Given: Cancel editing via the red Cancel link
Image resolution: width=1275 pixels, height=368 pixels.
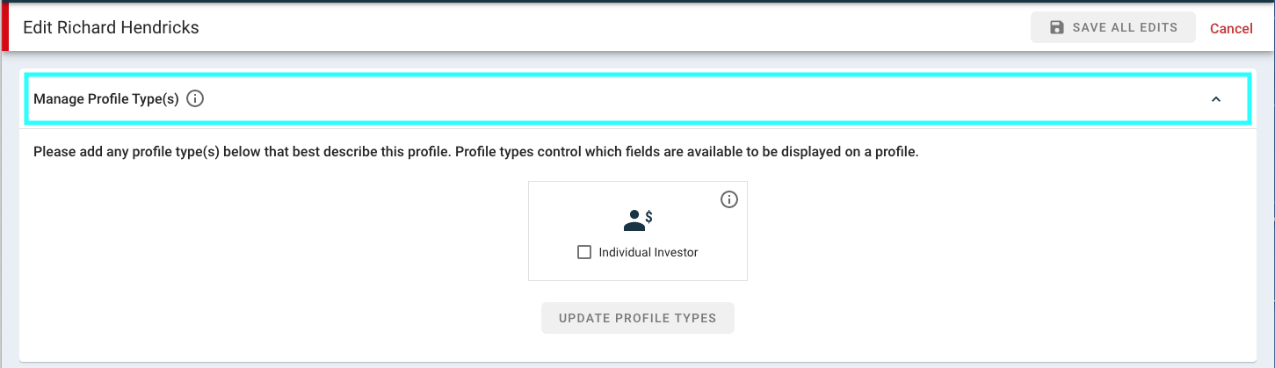Looking at the screenshot, I should [x=1231, y=28].
